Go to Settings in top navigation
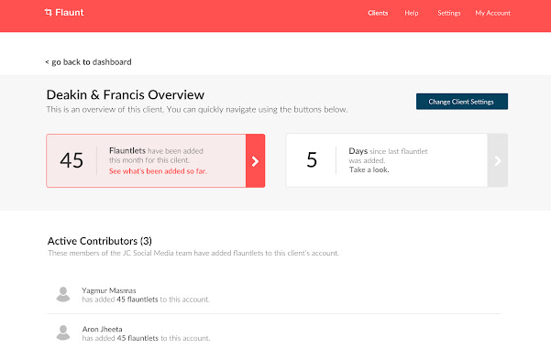The image size is (551, 349). pyautogui.click(x=448, y=13)
